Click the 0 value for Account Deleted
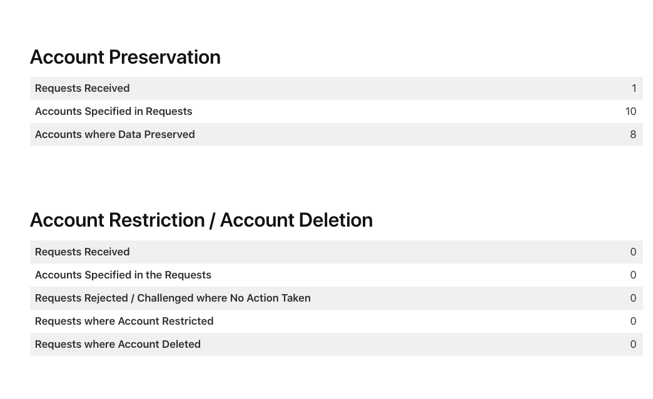This screenshot has width=653, height=399. (x=633, y=344)
